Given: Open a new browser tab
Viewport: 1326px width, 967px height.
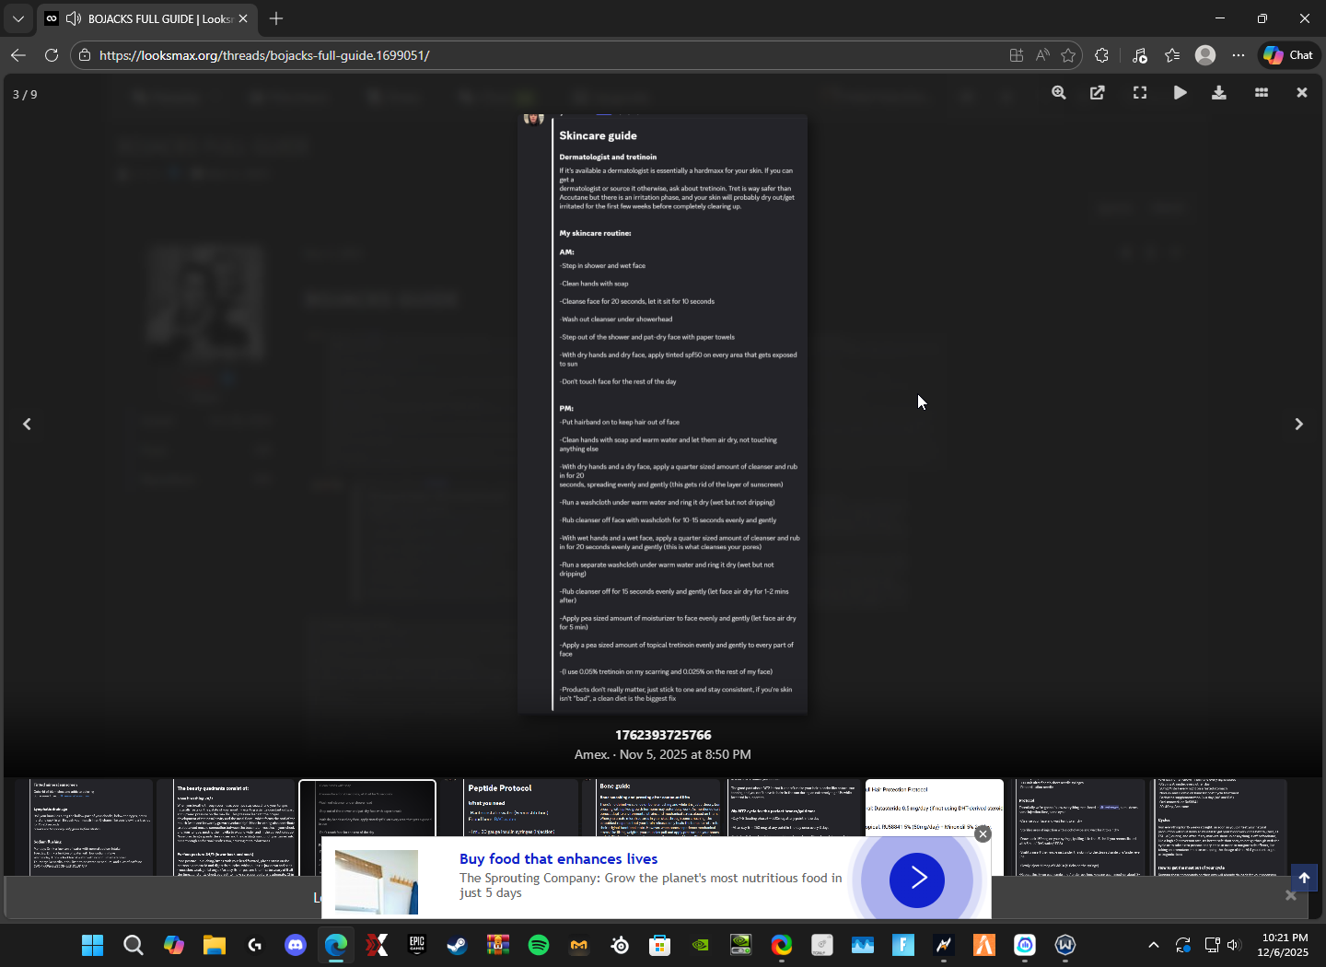Looking at the screenshot, I should tap(276, 18).
